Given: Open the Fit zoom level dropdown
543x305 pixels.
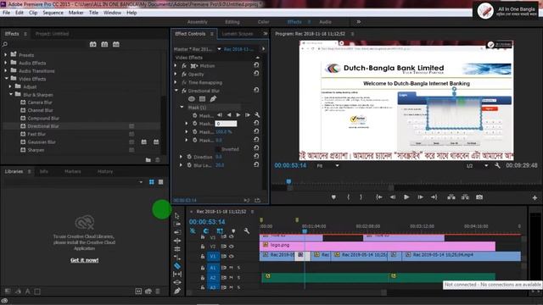Looking at the screenshot, I should pos(327,166).
